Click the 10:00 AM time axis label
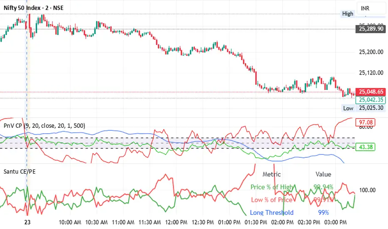388x229 pixels. (x=70, y=222)
